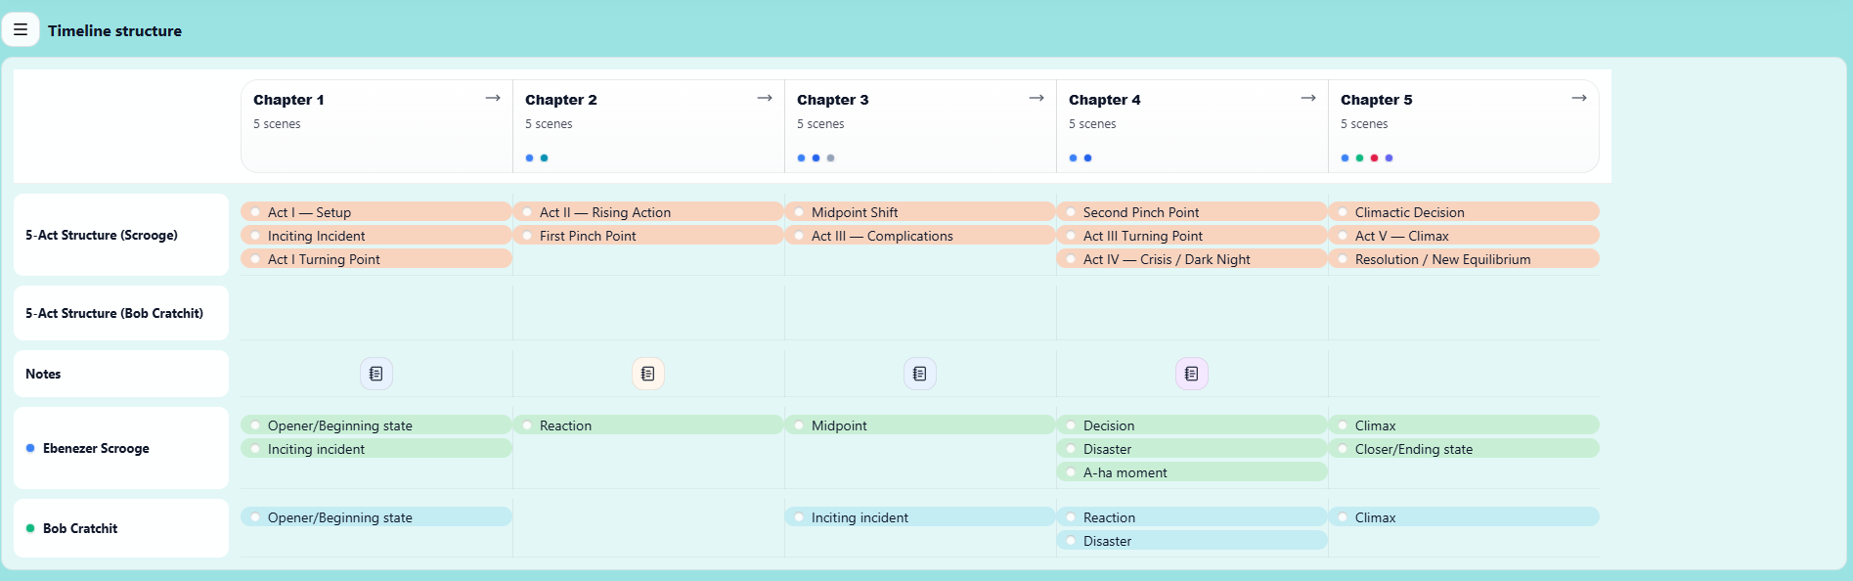Open the Resolution / New Equilibrium beat
The width and height of the screenshot is (1853, 581).
pyautogui.click(x=1442, y=259)
